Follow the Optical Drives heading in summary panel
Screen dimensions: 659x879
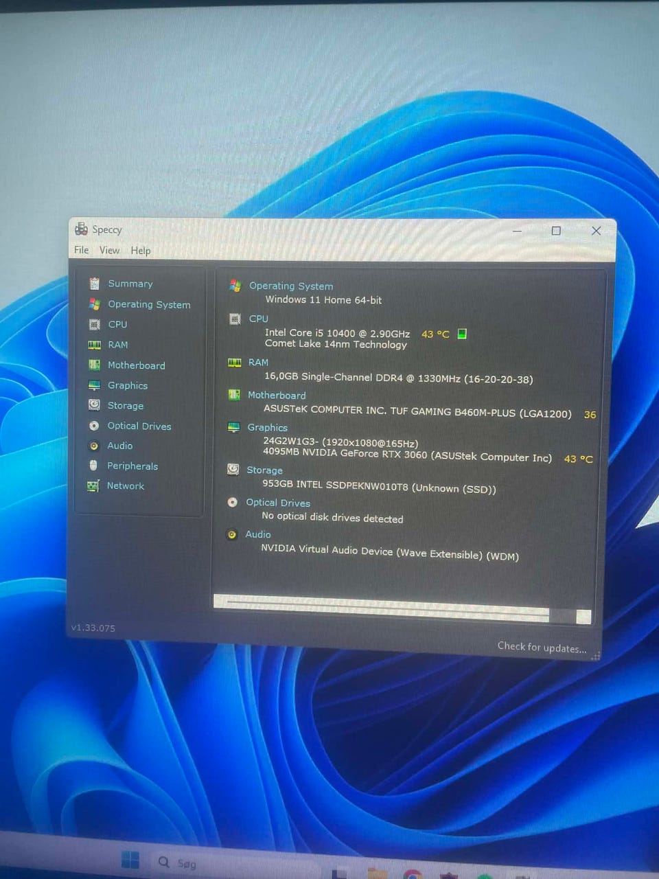(278, 503)
